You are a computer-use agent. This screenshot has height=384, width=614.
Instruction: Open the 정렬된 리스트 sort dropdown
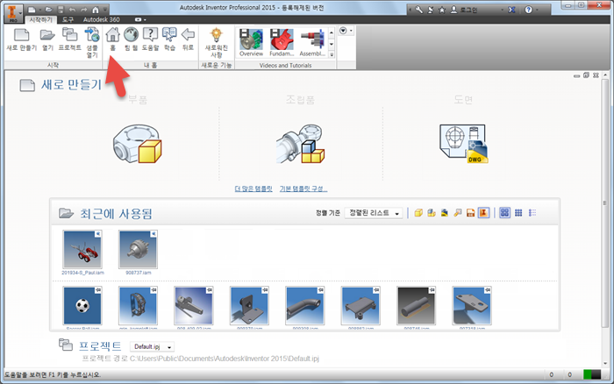(x=373, y=213)
